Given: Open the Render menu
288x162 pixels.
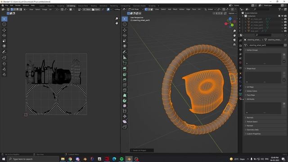Looking at the screenshot, I should coord(18,5).
